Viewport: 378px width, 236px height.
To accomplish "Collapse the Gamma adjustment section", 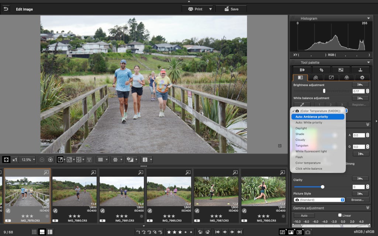I will point(368,208).
